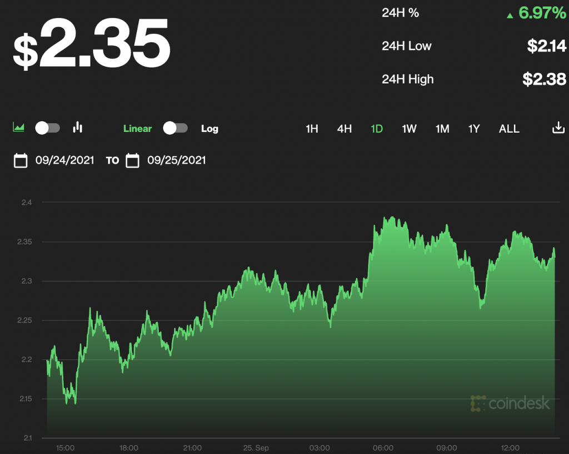The height and width of the screenshot is (454, 569).
Task: Click the CoinDesk watermark logo
Action: click(x=510, y=403)
